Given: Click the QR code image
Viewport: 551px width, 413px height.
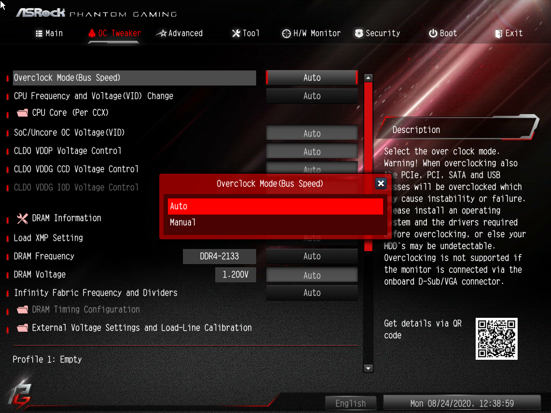Looking at the screenshot, I should [x=497, y=339].
